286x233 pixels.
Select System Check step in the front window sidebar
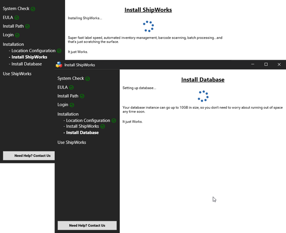coord(70,78)
